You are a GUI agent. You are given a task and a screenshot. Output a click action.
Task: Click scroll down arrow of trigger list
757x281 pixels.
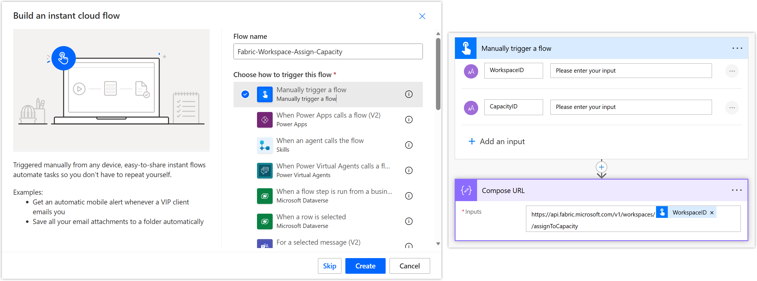[438, 244]
